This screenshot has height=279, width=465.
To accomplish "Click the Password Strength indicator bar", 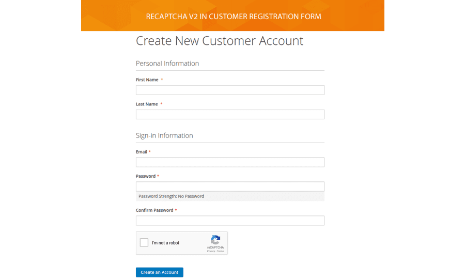I will point(230,196).
